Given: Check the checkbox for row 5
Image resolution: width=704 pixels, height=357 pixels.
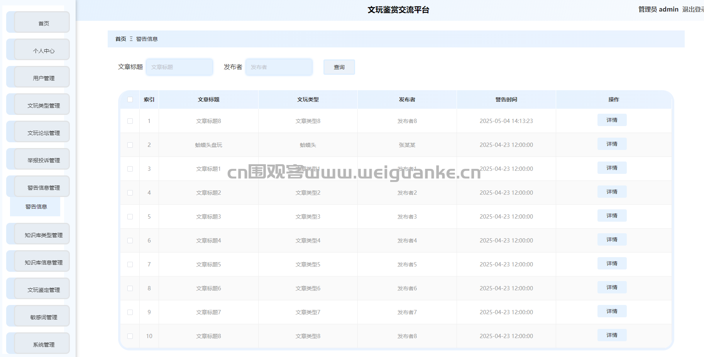Looking at the screenshot, I should click(x=130, y=217).
